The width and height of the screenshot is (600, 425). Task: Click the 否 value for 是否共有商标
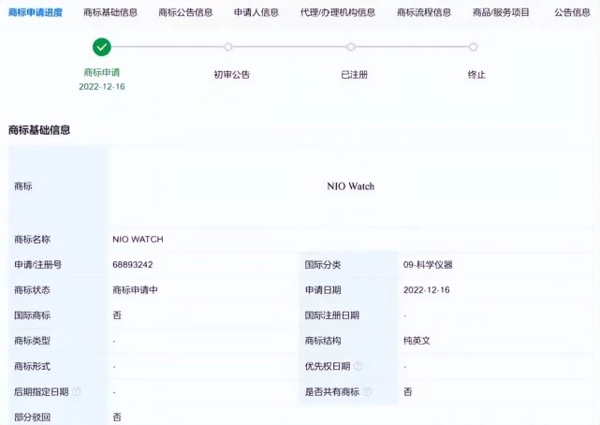408,391
